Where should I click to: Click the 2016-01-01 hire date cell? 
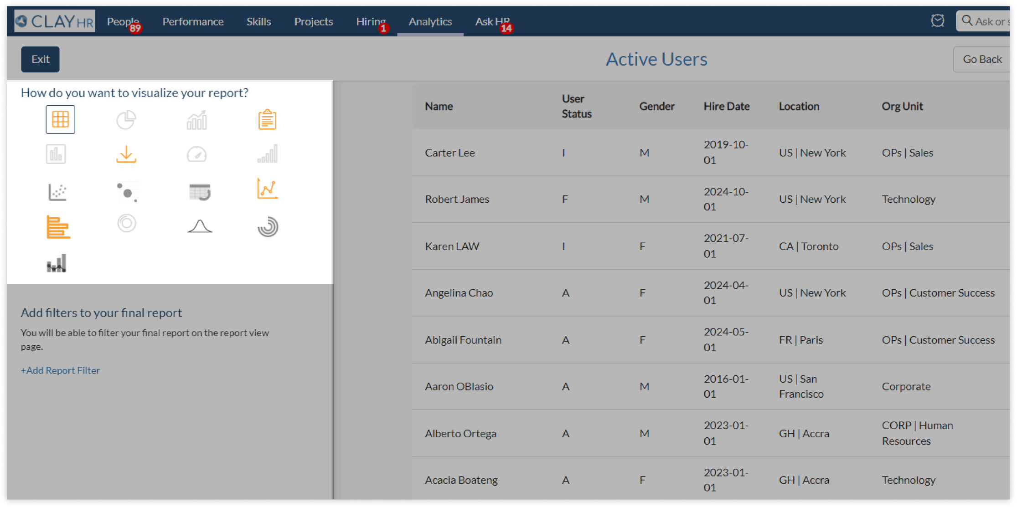pos(726,386)
